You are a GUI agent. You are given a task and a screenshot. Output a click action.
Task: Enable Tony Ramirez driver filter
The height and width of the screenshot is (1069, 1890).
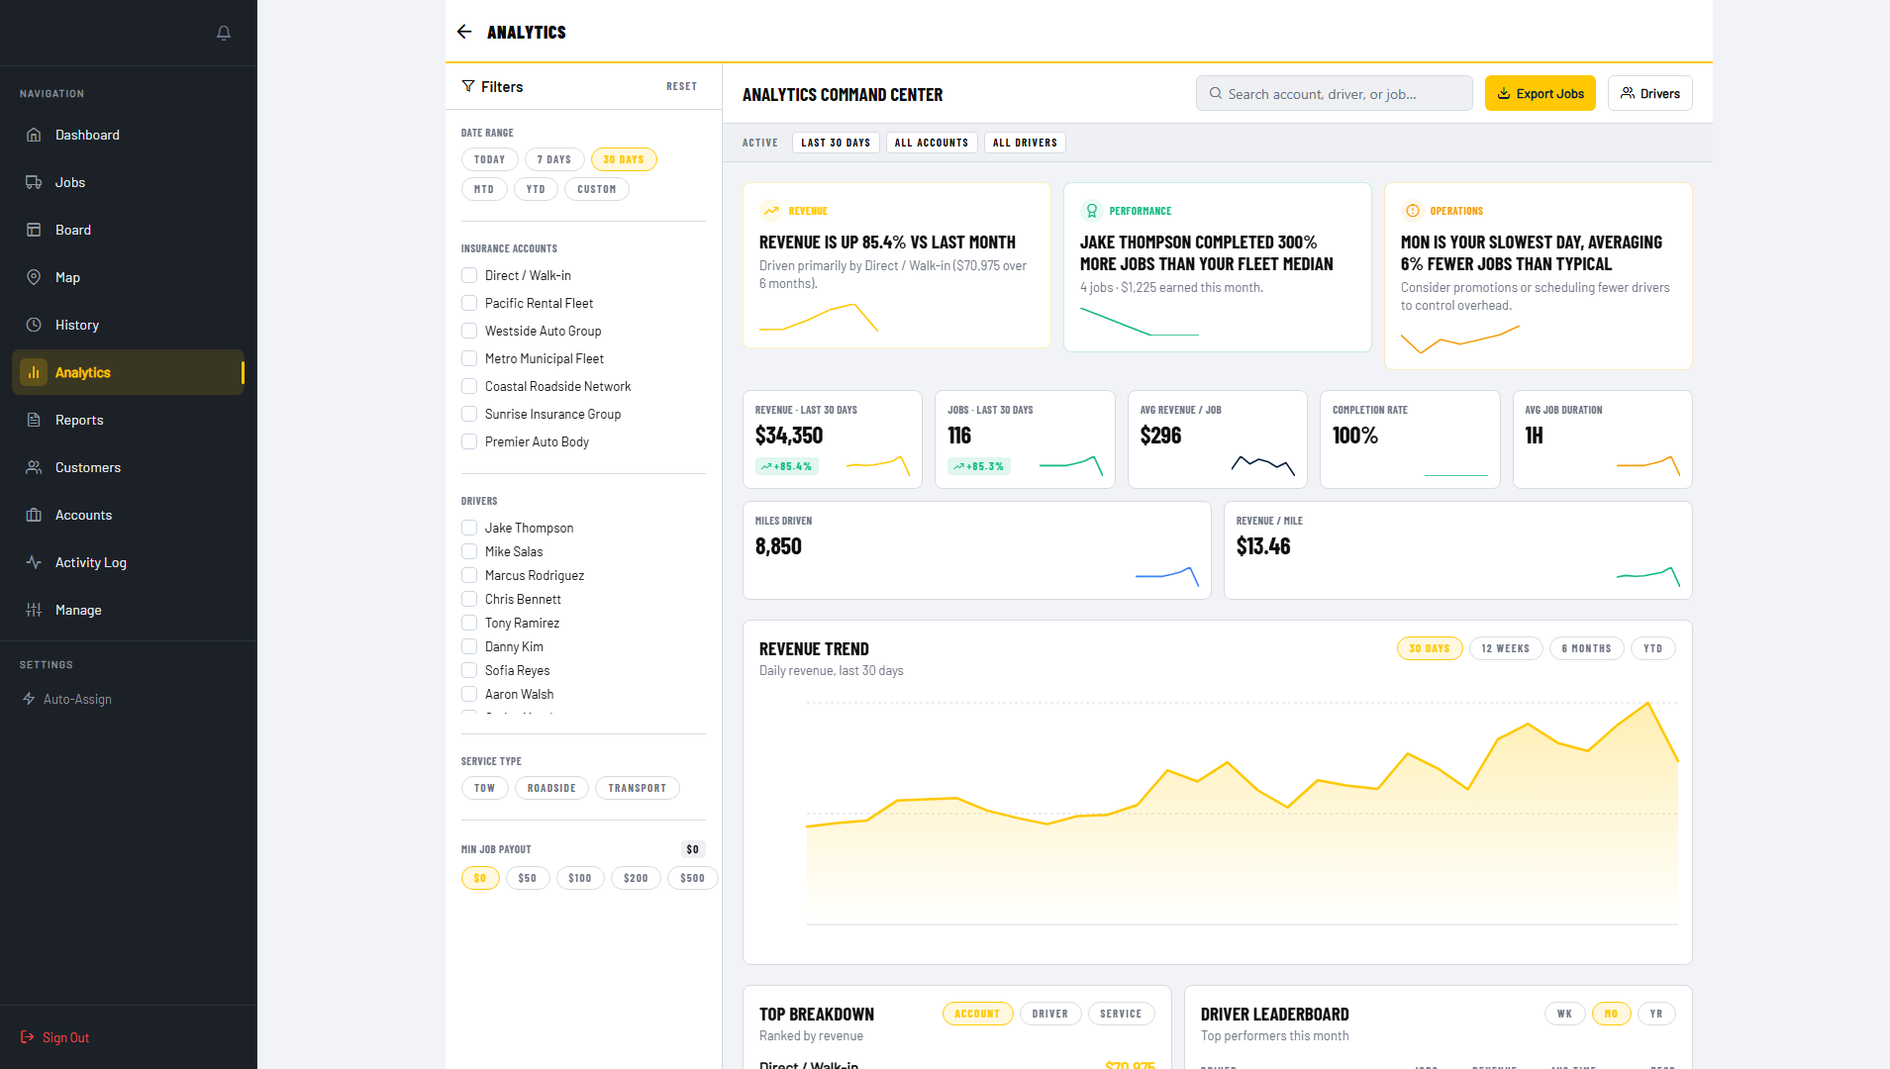[x=469, y=623]
